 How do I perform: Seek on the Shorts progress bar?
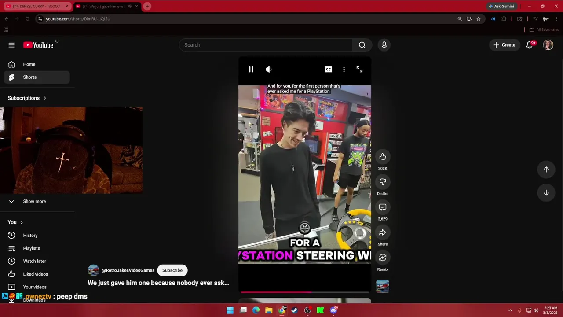coord(304,292)
